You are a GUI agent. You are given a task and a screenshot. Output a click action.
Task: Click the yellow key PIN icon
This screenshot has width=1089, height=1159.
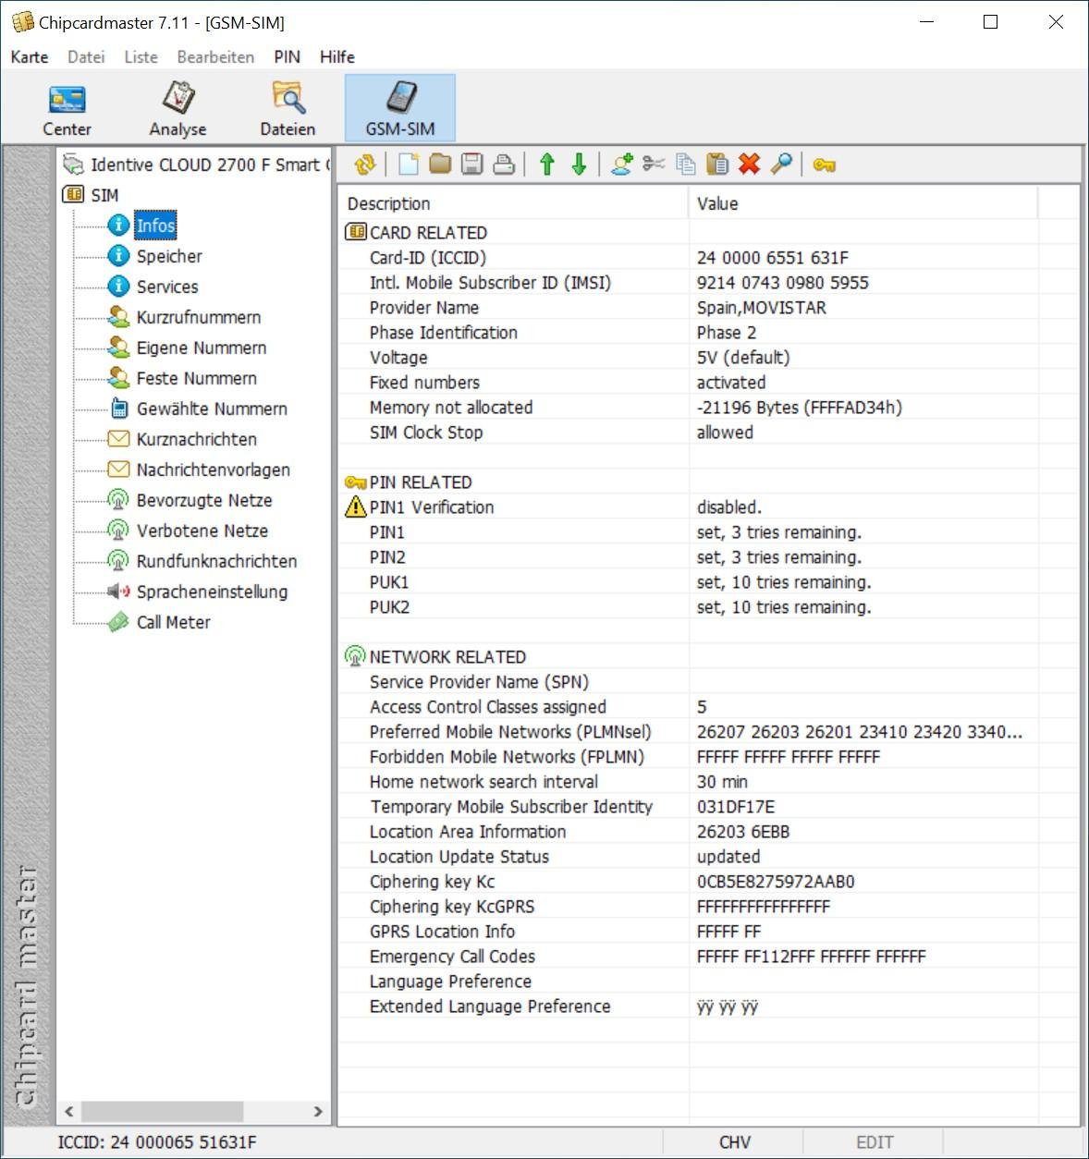(824, 165)
